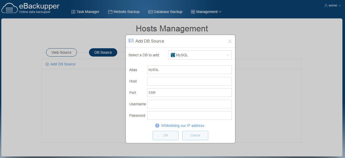Screen dimensions: 345x158
Task: Click the info exclamation icon near whitelisting
Action: point(157,126)
